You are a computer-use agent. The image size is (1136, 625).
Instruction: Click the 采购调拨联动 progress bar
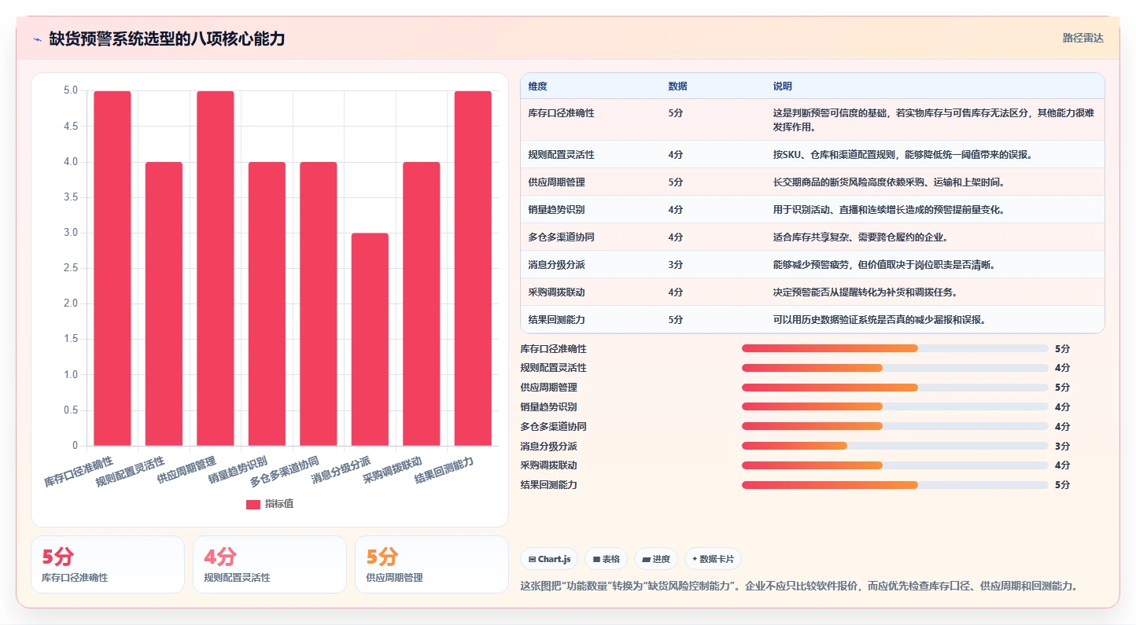[x=895, y=465]
